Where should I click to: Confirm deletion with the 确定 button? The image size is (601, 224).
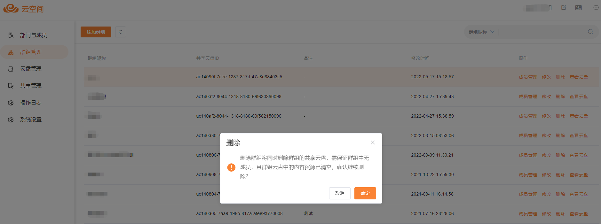pyautogui.click(x=365, y=193)
